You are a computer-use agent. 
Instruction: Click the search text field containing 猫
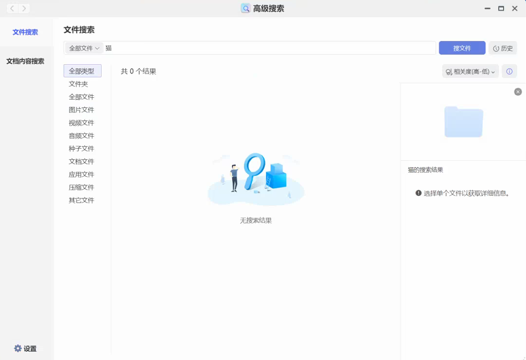point(268,48)
